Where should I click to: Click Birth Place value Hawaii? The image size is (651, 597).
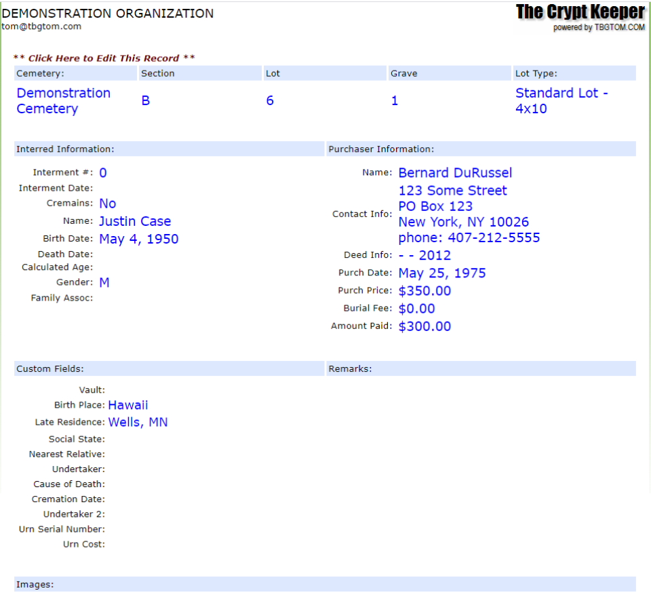click(128, 405)
